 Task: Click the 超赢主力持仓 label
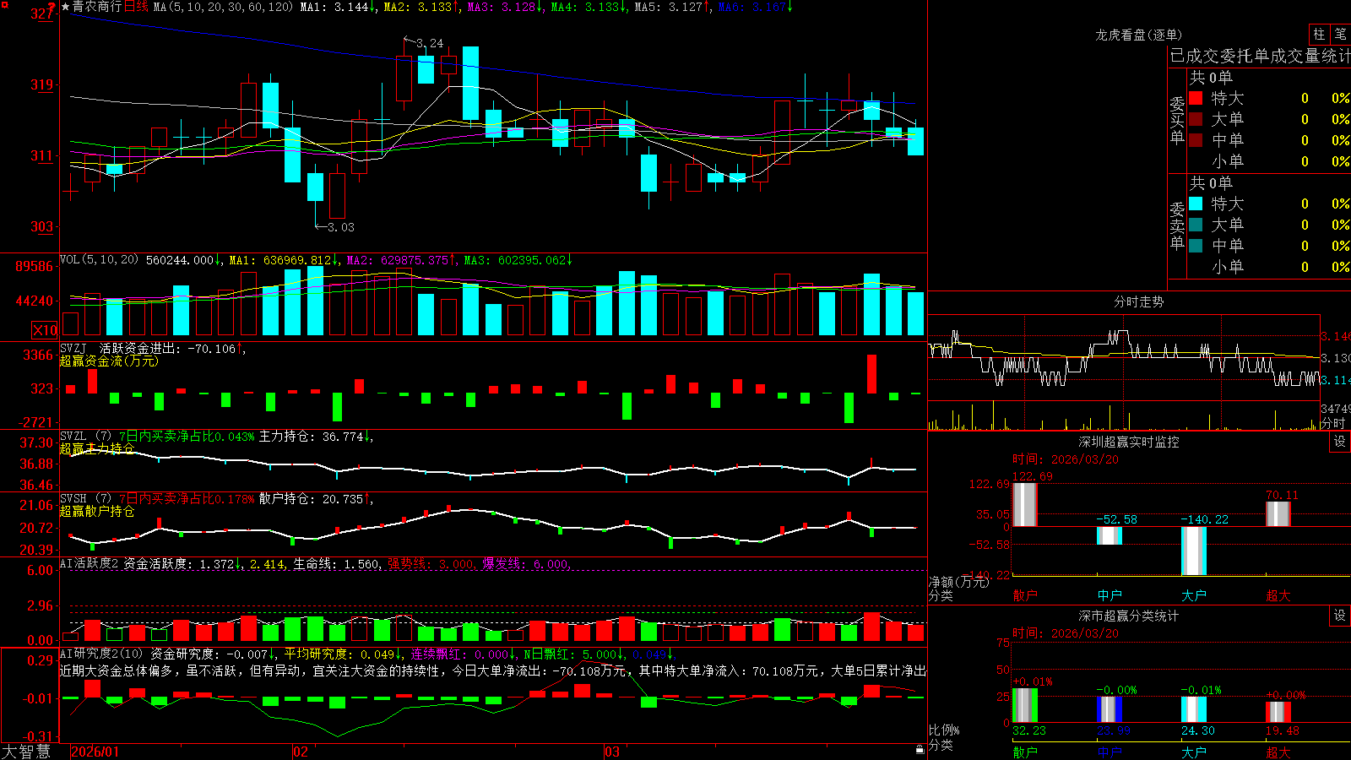[97, 449]
